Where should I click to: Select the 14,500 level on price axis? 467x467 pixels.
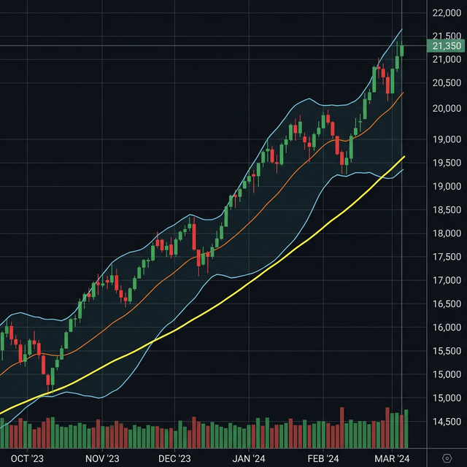446,422
